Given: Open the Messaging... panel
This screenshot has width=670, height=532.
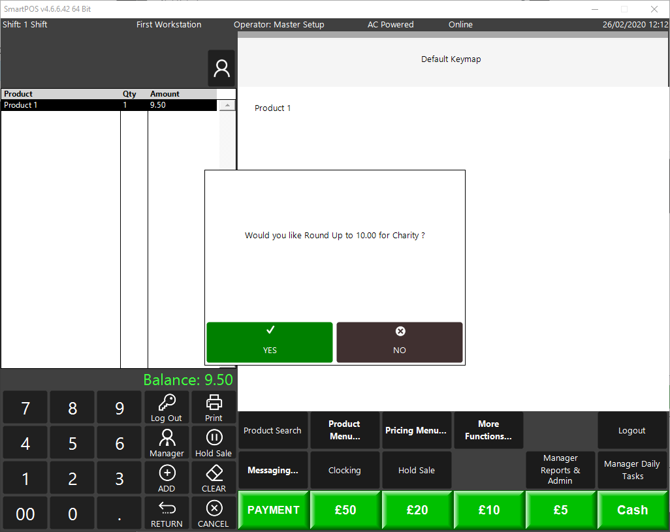Looking at the screenshot, I should [273, 470].
